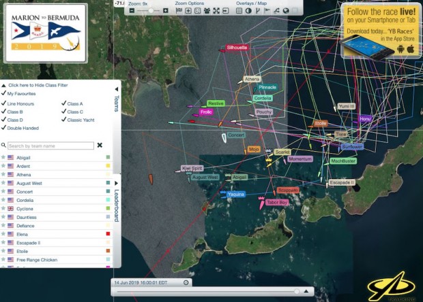
Task: Click the zoom out minus button
Action: coord(132,11)
